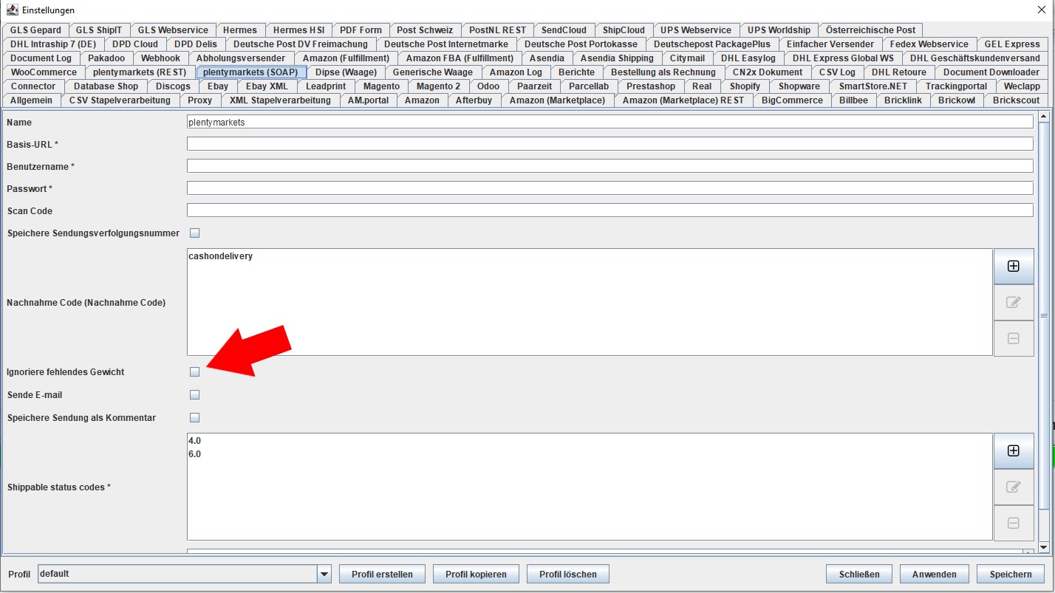Switch to the Brickscout tab
1055x593 pixels.
1016,100
